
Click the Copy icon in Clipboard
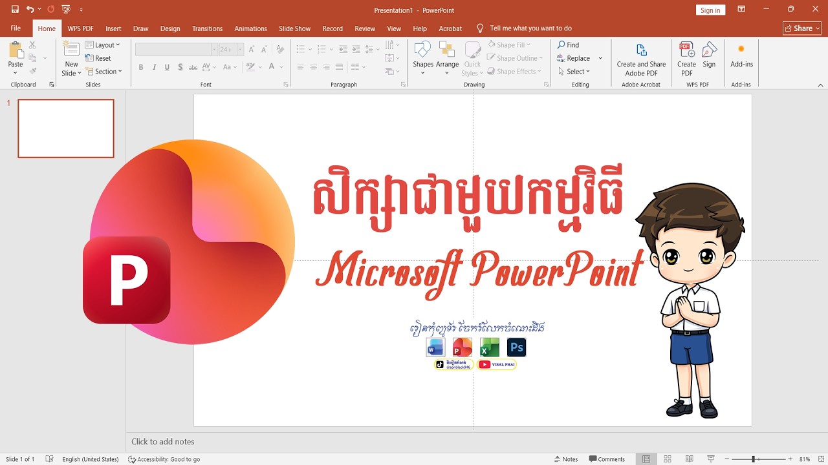pos(32,58)
